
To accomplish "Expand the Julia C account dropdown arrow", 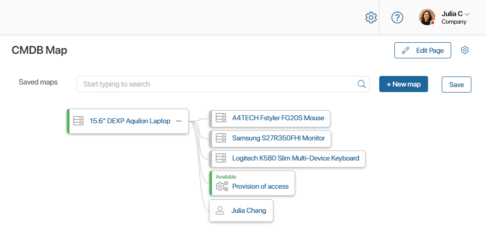I will 467,14.
